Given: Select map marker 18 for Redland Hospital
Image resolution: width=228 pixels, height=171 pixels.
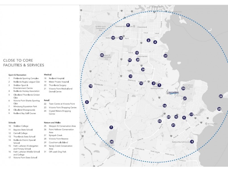Looking at the screenshot, I should coord(121,38).
